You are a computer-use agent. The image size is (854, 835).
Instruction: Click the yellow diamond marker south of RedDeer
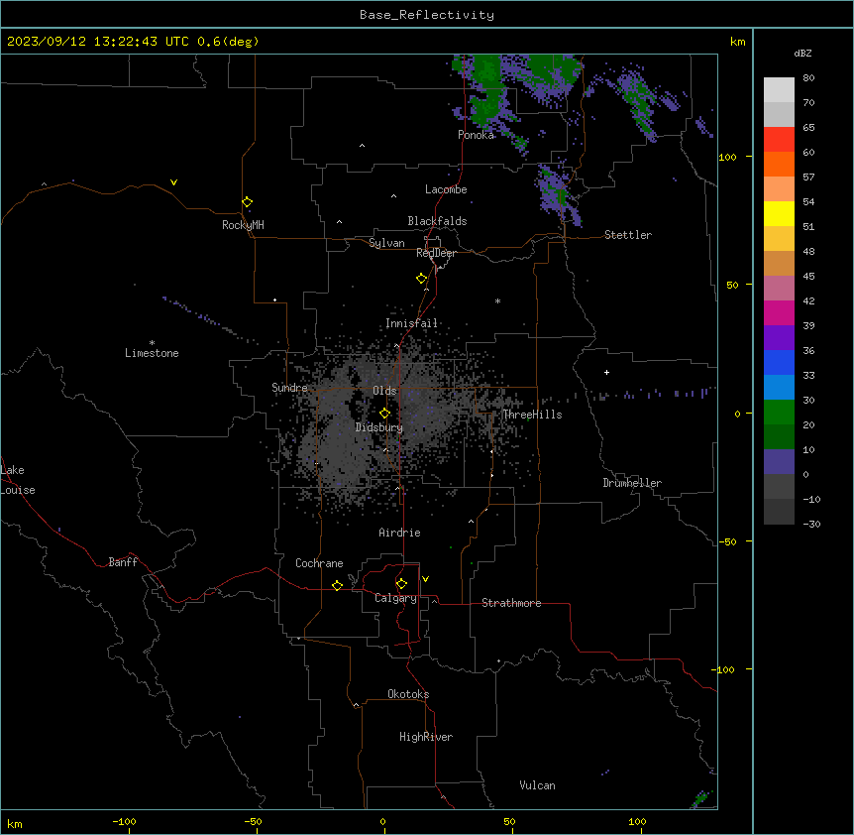[x=422, y=279]
